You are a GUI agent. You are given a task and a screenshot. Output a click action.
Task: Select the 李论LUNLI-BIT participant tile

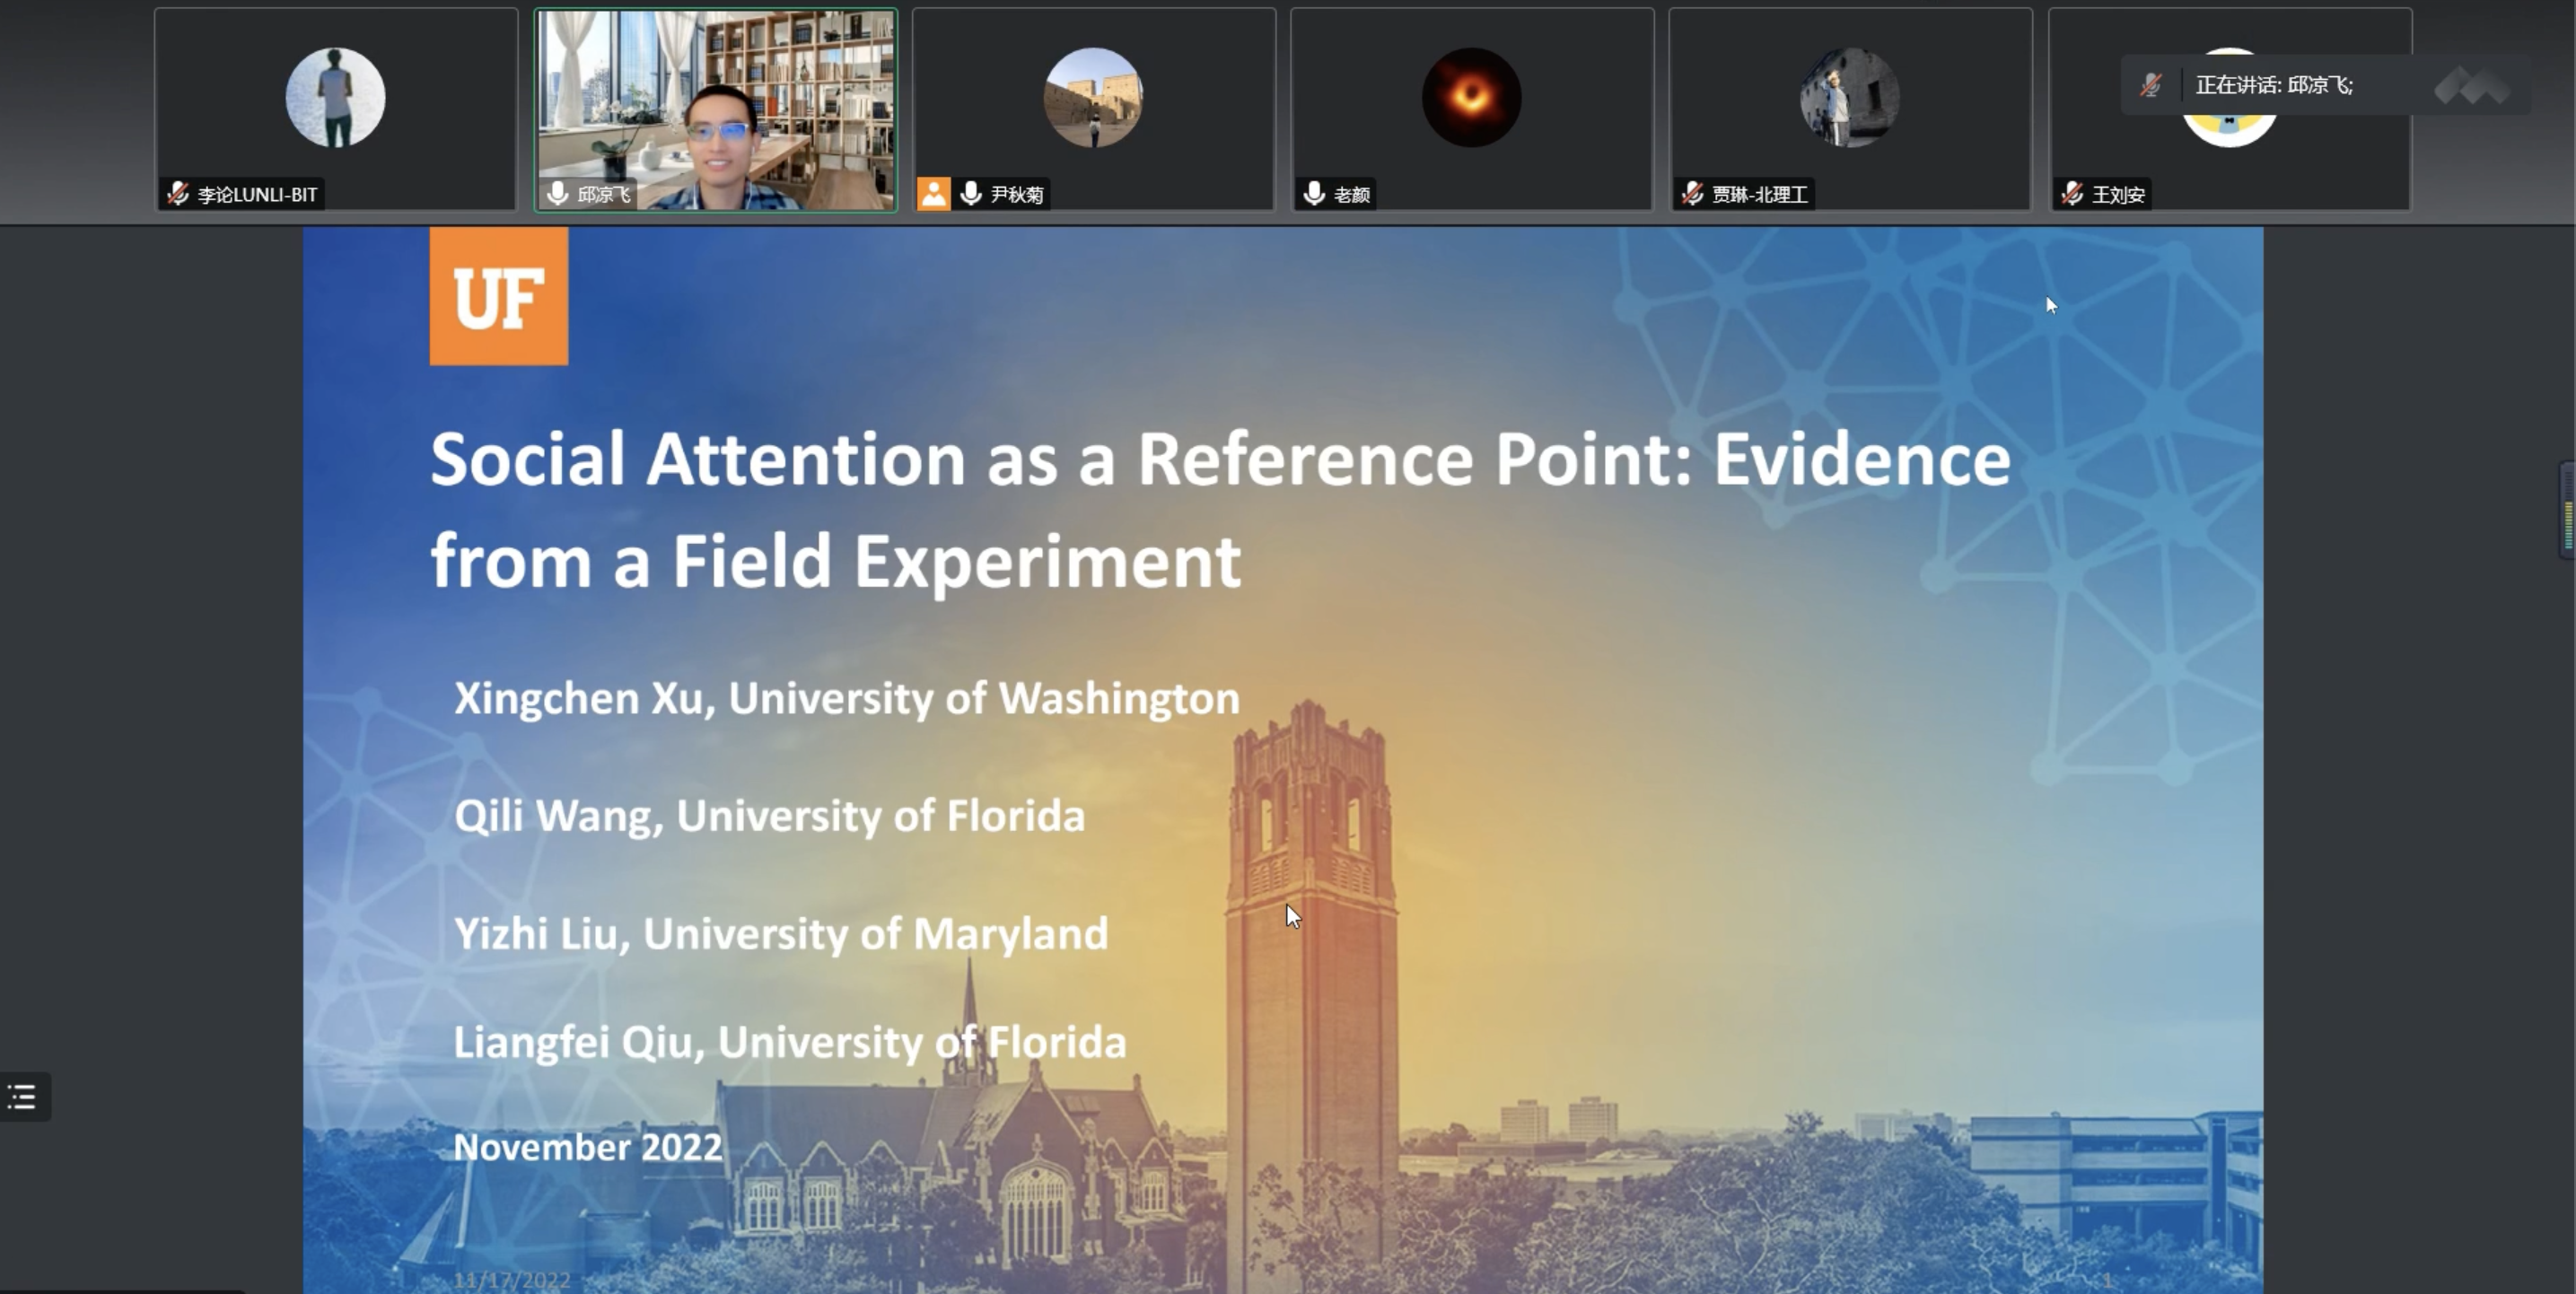coord(336,110)
